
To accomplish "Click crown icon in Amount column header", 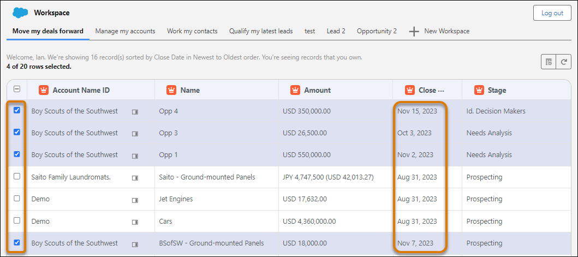I will click(x=295, y=90).
